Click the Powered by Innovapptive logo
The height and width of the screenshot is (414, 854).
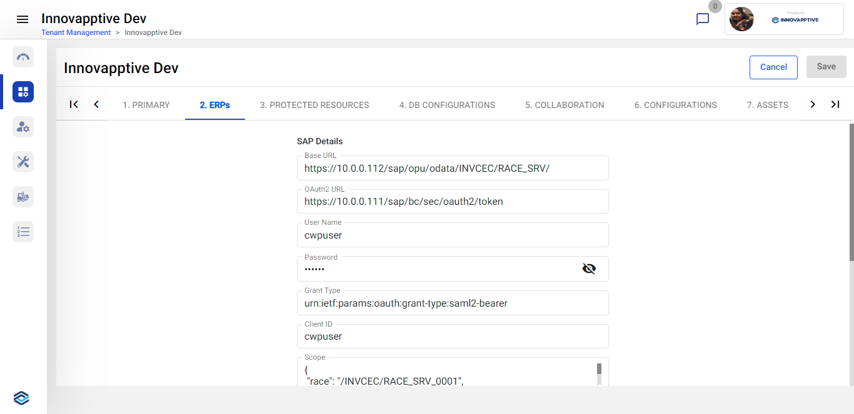click(795, 19)
